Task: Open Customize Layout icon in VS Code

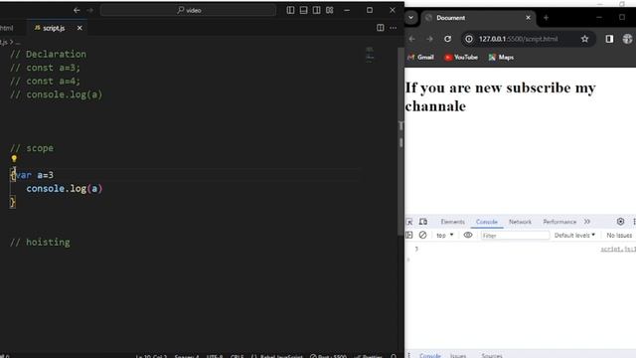Action: point(329,10)
